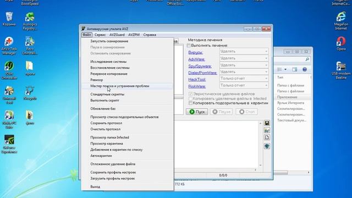Image resolution: width=352 pixels, height=198 pixels.
Task: Click the globe icon beside AVZ log
Action: pos(267,146)
